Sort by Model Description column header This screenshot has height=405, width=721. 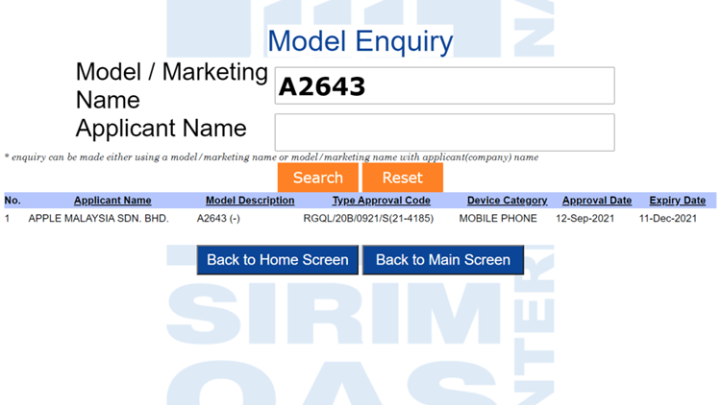point(250,201)
